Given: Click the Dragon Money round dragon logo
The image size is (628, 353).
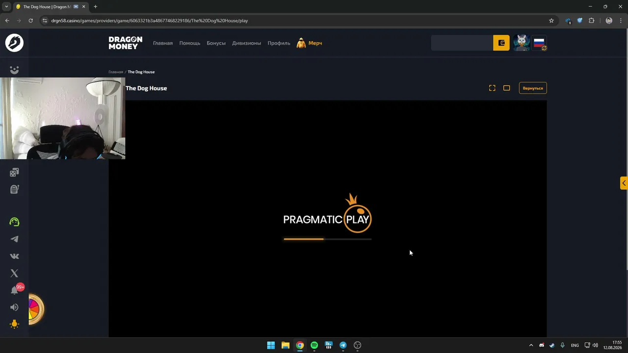Looking at the screenshot, I should (x=14, y=43).
